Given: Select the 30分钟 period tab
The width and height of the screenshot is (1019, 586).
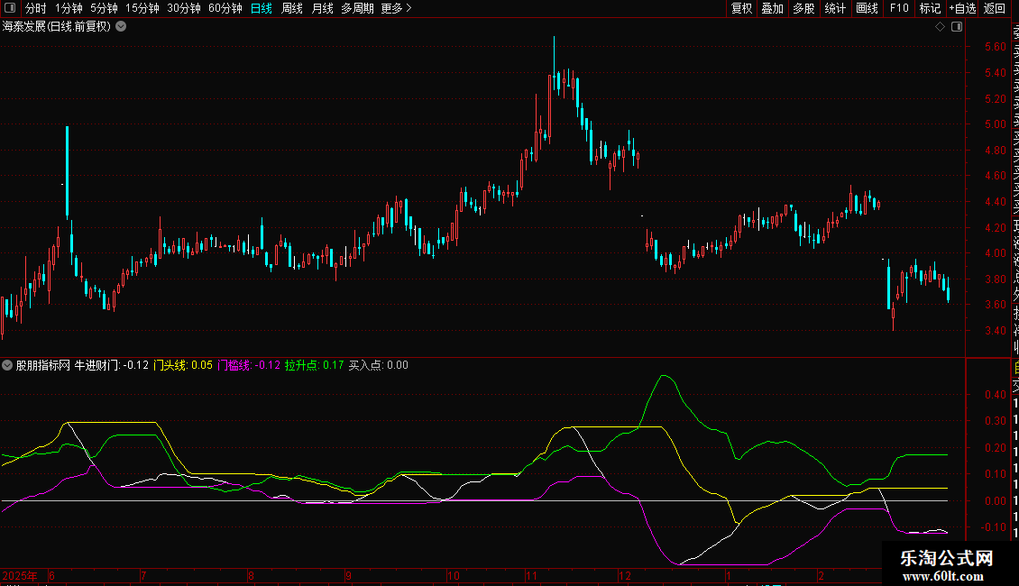Looking at the screenshot, I should [x=184, y=8].
